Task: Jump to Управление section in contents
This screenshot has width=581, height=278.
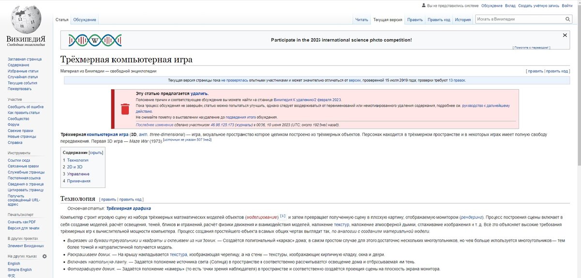Action: 76,174
